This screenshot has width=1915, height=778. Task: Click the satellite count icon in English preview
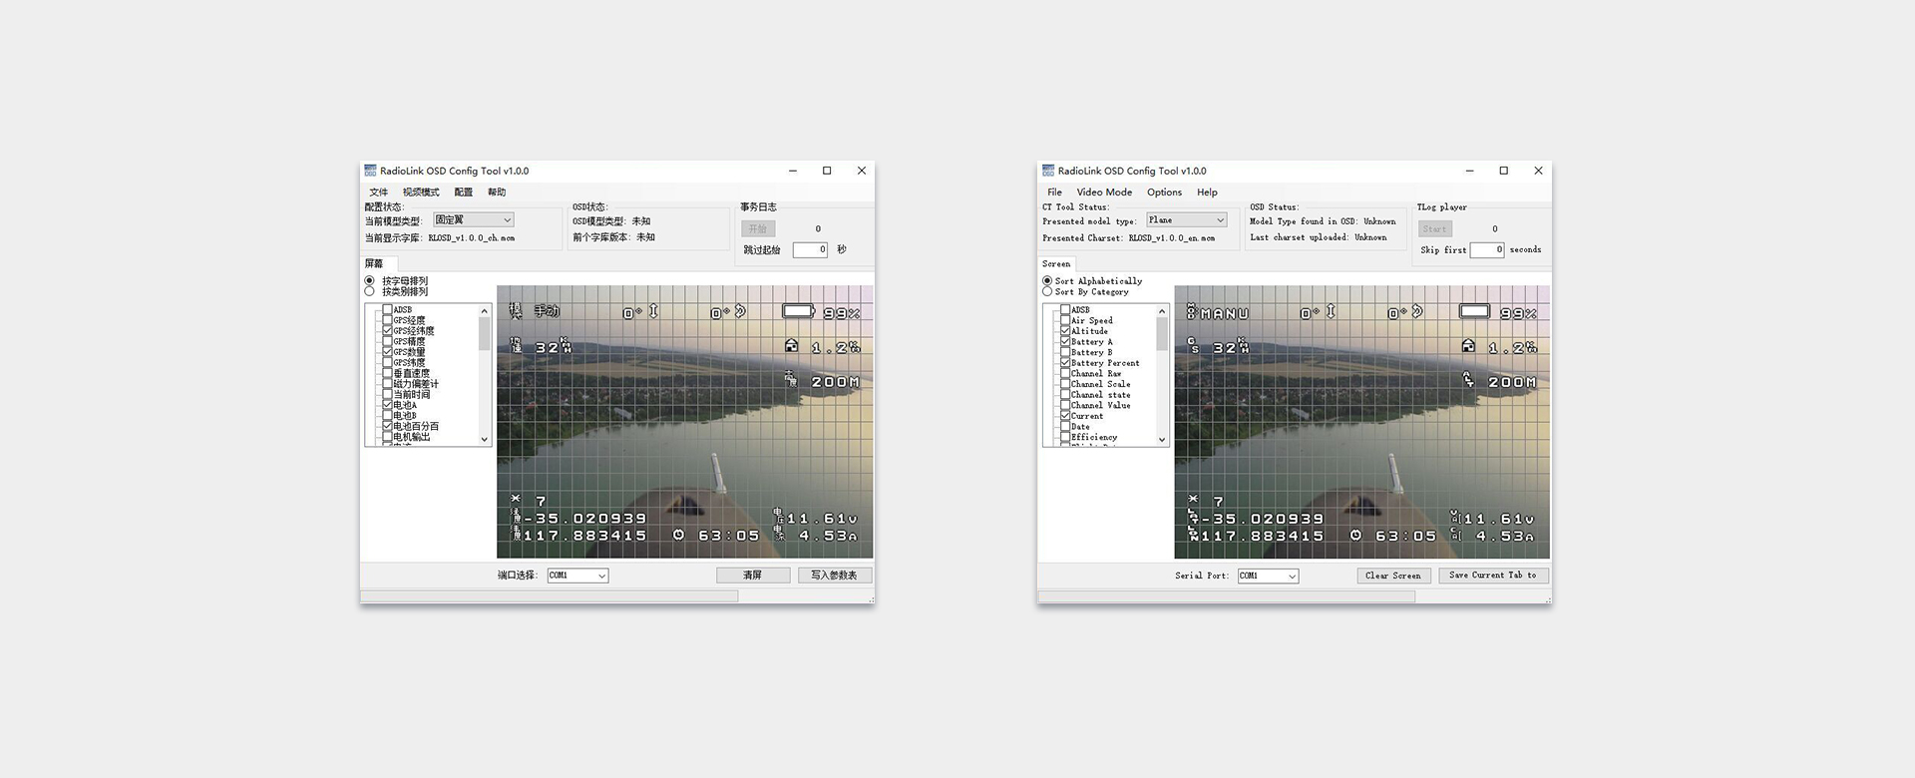[x=1193, y=500]
